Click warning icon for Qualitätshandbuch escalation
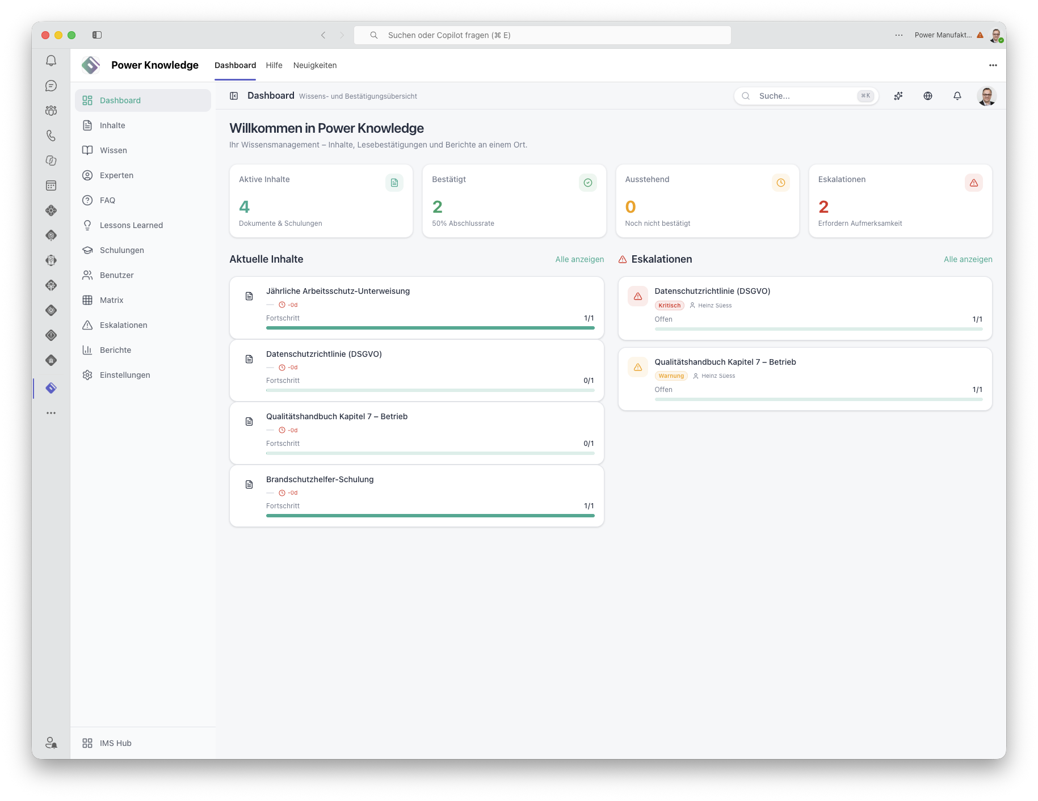This screenshot has height=801, width=1038. (x=638, y=367)
